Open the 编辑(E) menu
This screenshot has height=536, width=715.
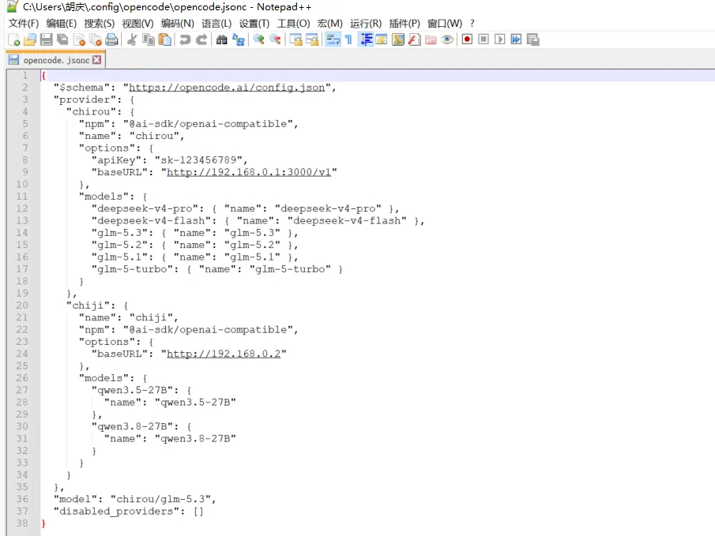click(x=61, y=23)
